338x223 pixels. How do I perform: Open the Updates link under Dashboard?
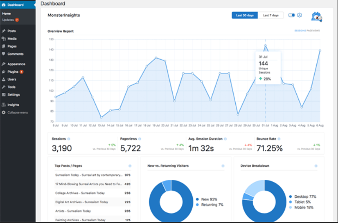pyautogui.click(x=8, y=20)
